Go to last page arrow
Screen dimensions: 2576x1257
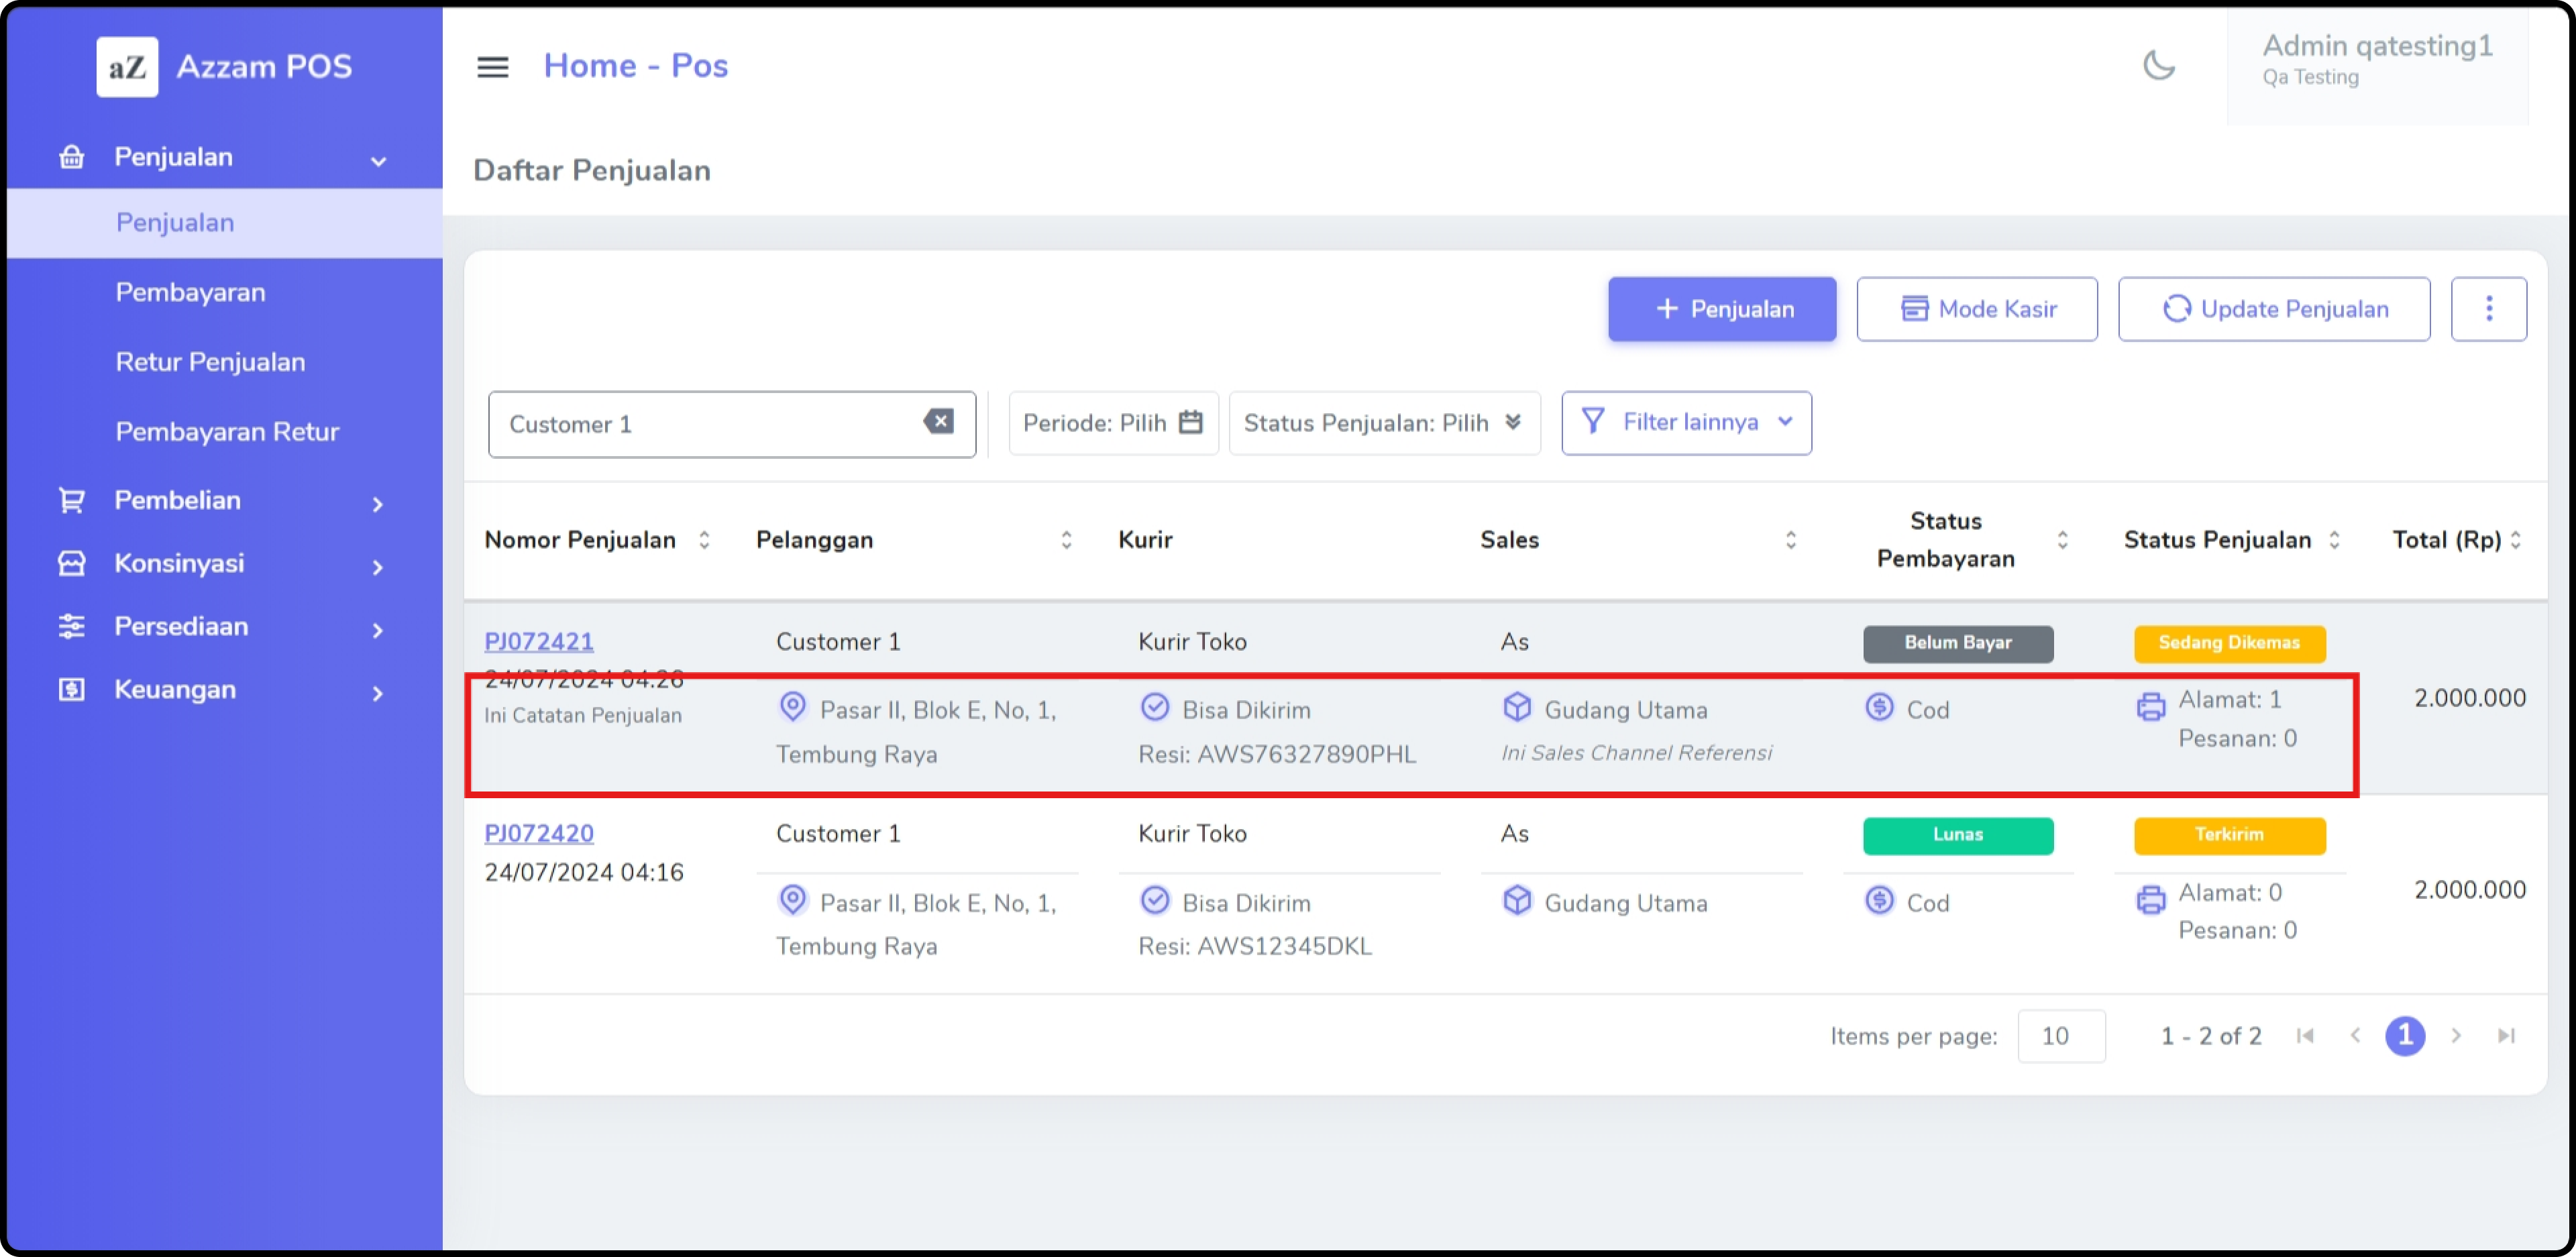[2505, 1035]
